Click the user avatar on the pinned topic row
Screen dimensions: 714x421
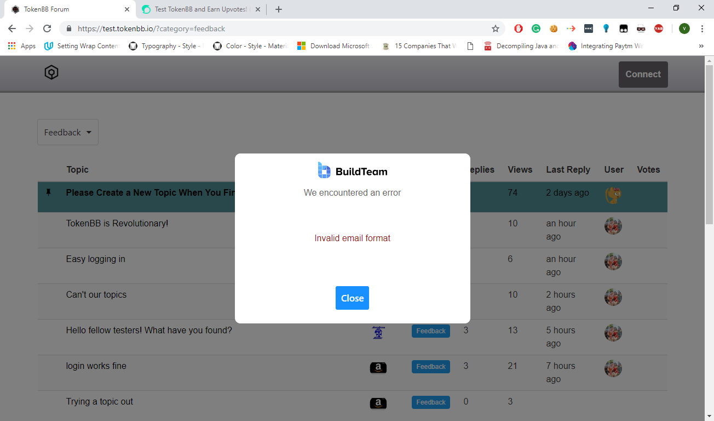(x=613, y=195)
